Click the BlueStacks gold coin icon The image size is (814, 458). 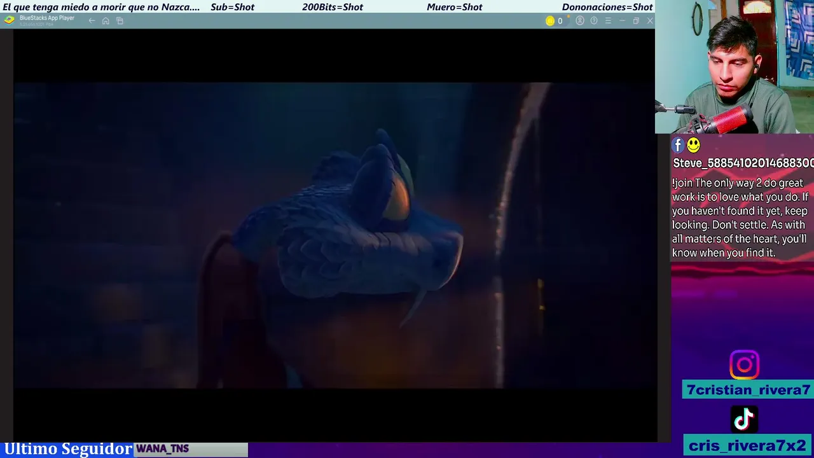pos(550,21)
